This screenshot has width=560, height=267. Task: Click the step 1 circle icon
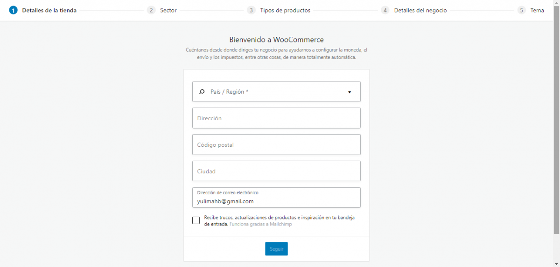pos(13,10)
